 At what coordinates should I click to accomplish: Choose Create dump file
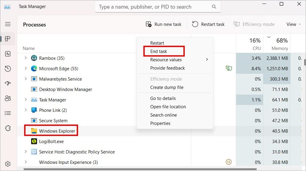175,87
